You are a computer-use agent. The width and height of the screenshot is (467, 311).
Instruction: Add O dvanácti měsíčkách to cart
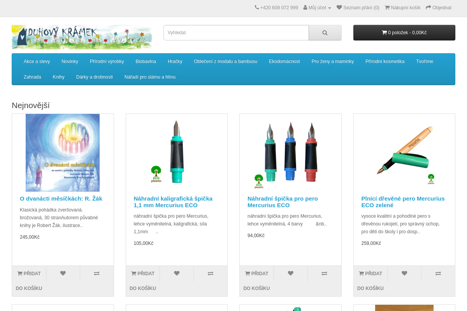pyautogui.click(x=29, y=281)
